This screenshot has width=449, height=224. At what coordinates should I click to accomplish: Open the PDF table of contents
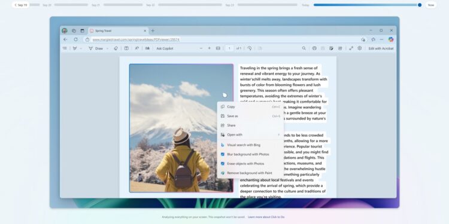click(x=65, y=48)
